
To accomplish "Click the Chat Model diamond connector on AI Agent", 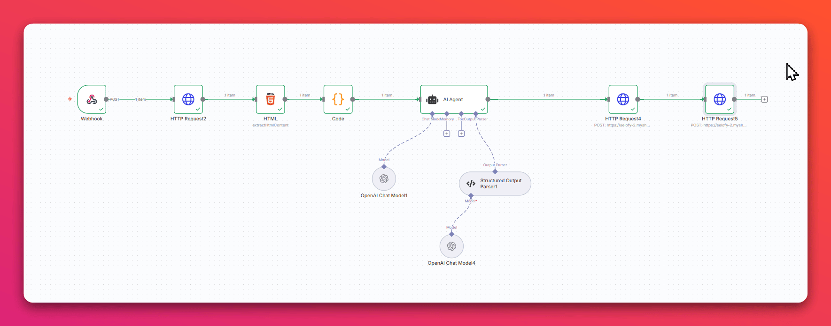I will coord(432,114).
